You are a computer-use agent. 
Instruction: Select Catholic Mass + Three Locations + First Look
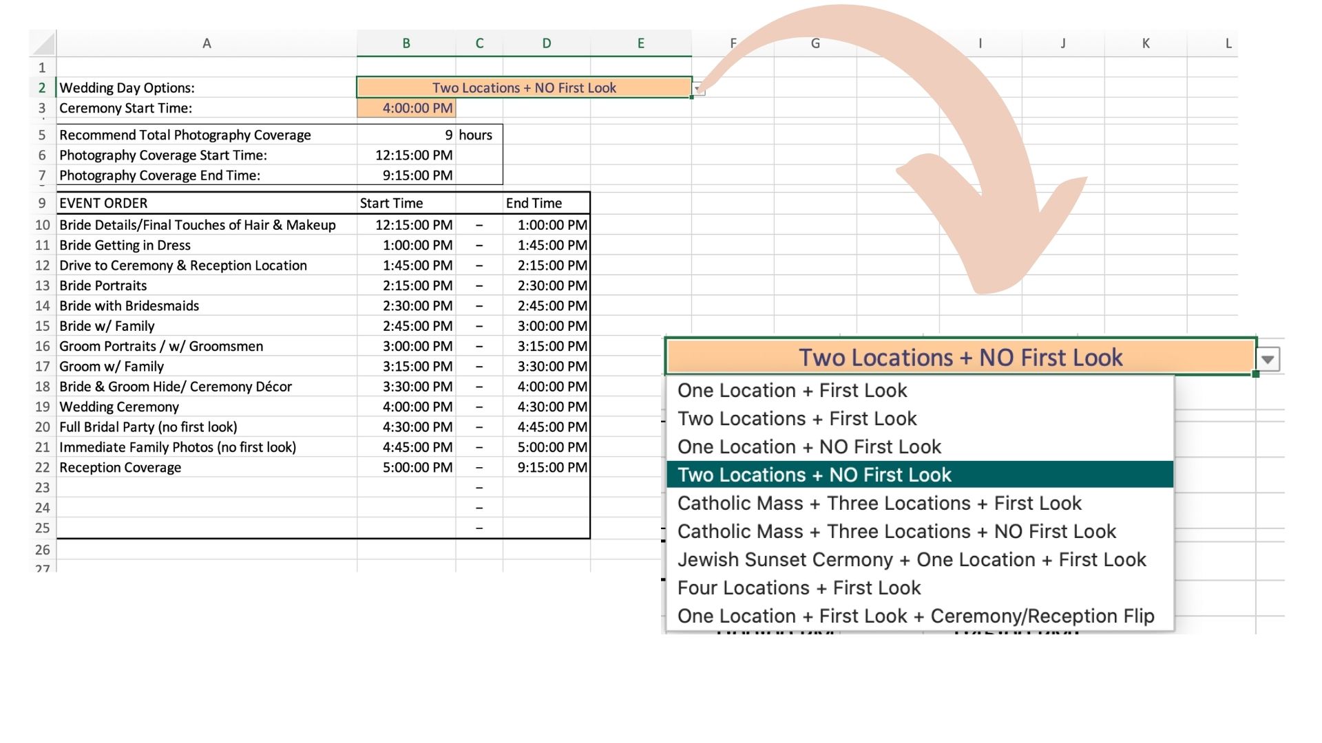(879, 503)
